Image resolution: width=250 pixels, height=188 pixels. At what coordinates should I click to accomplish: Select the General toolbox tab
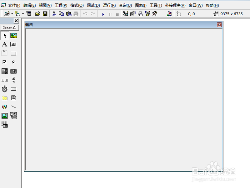click(x=9, y=28)
